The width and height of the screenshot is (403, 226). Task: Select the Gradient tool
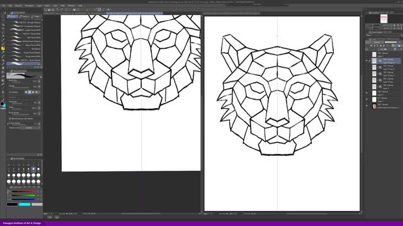[3, 80]
